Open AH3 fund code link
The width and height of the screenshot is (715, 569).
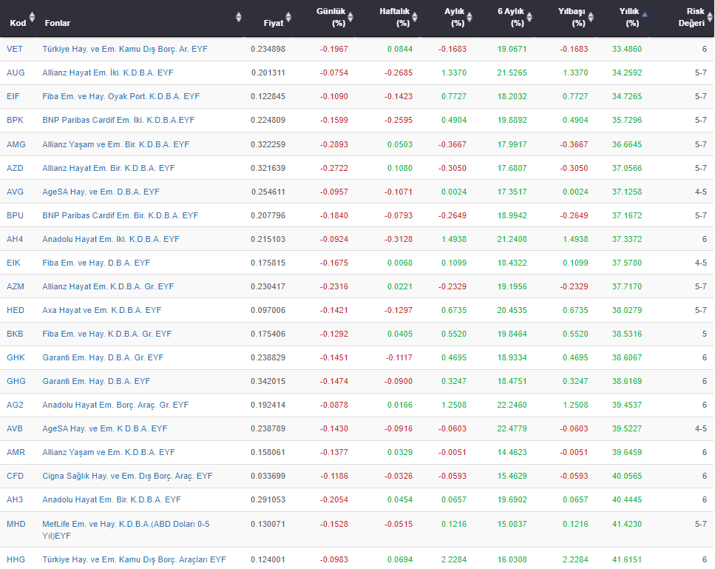(x=15, y=500)
